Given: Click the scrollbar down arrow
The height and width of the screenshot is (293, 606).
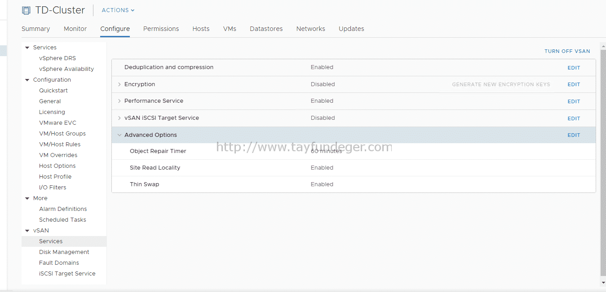Looking at the screenshot, I should (x=603, y=283).
